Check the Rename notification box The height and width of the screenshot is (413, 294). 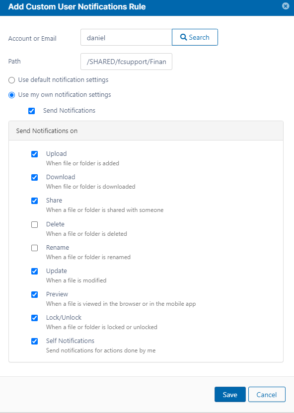point(34,248)
